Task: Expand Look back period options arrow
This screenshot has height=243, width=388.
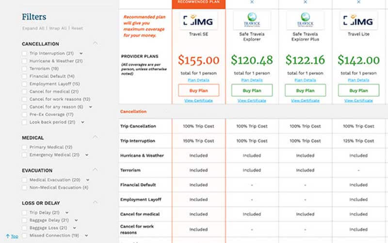Action: coord(82,122)
